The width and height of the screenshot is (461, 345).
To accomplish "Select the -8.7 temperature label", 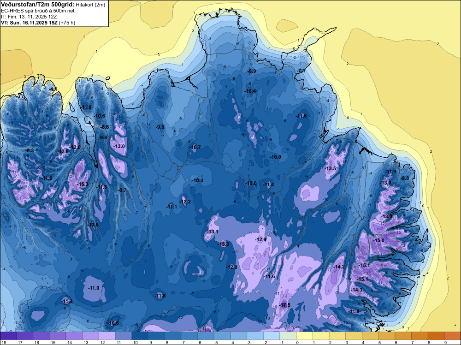I will [x=122, y=190].
